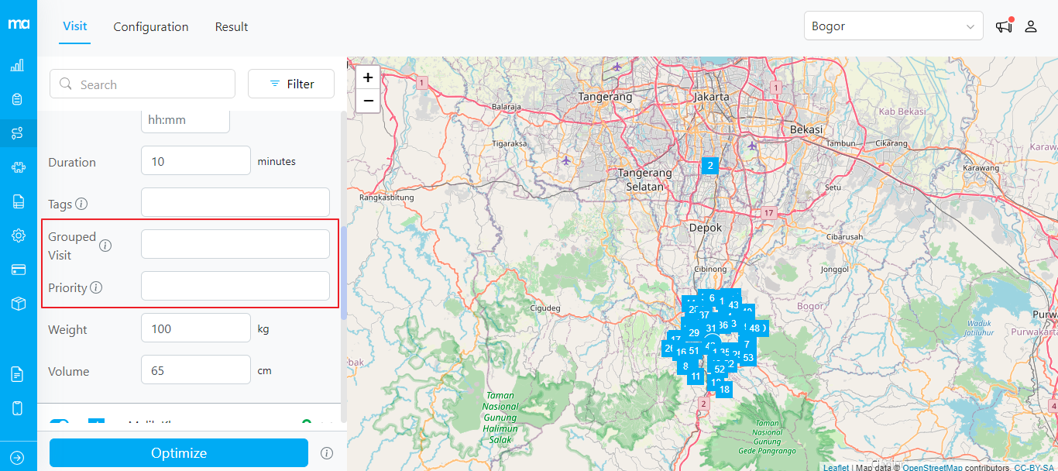Click the mobile phone icon in the sidebar
This screenshot has height=471, width=1058.
click(x=18, y=408)
